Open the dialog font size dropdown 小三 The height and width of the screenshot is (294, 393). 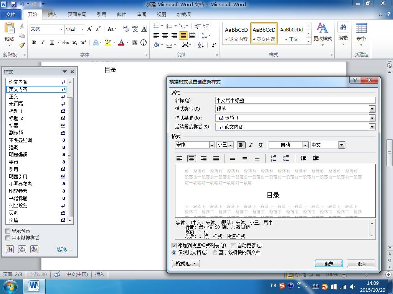click(x=231, y=145)
